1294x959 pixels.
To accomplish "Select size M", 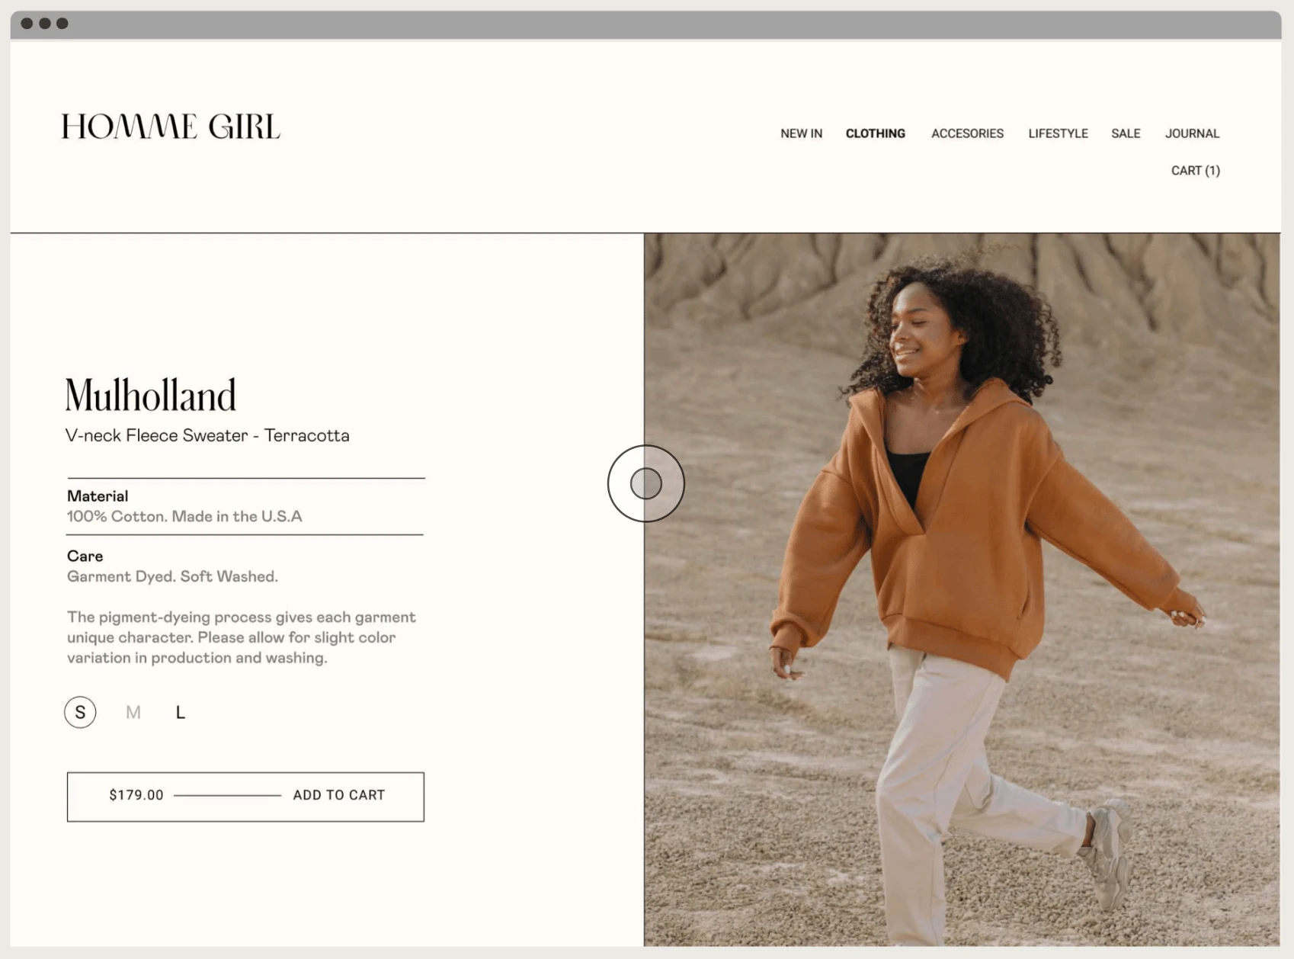I will click(133, 712).
